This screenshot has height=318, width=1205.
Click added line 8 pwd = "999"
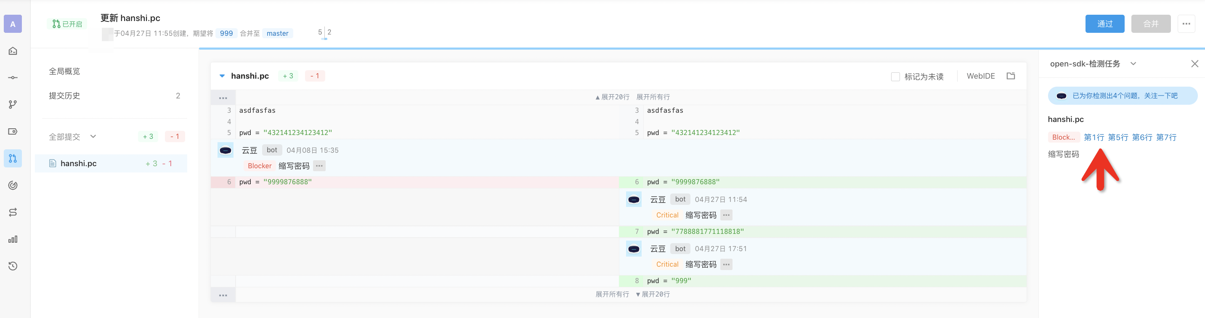pyautogui.click(x=823, y=281)
